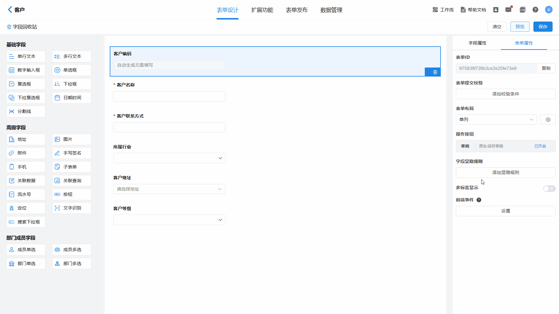Open the 所属行业 dropdown
The height and width of the screenshot is (314, 559).
169,158
